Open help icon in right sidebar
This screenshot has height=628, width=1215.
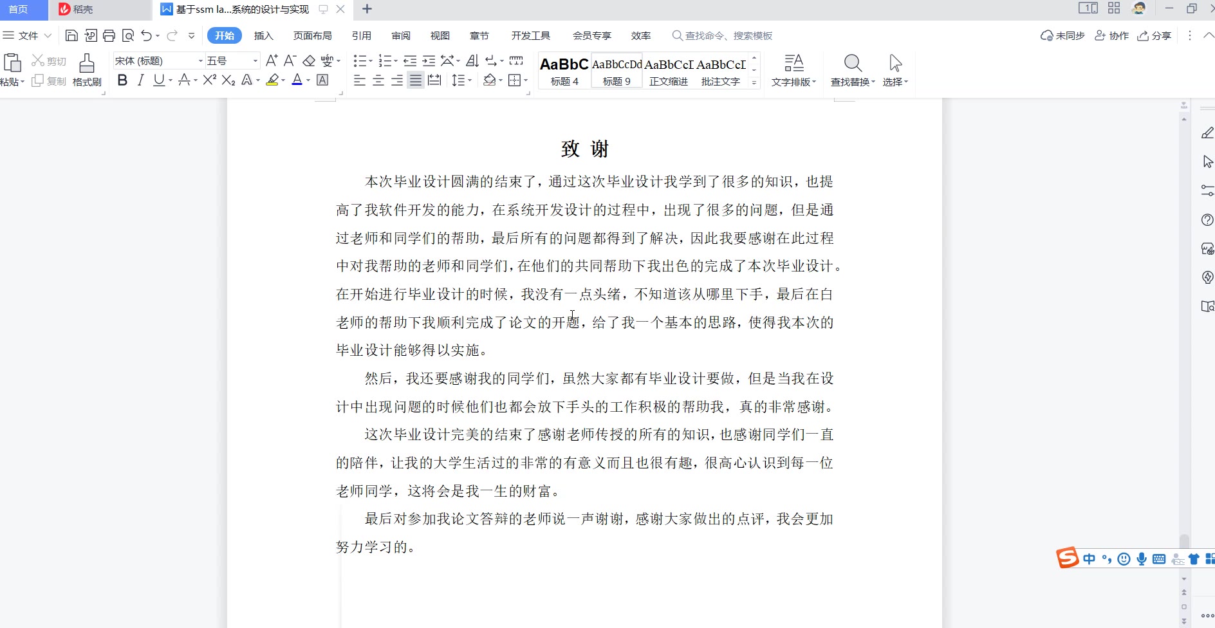pyautogui.click(x=1207, y=220)
